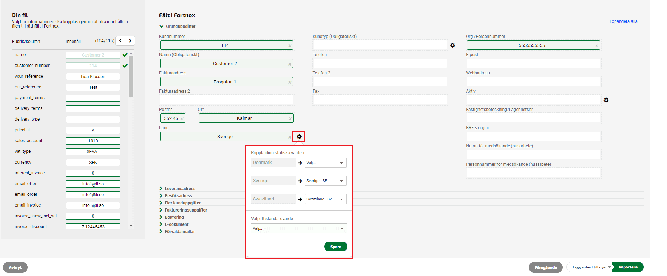Go to previous row with left arrow
The width and height of the screenshot is (667, 276).
coord(120,41)
